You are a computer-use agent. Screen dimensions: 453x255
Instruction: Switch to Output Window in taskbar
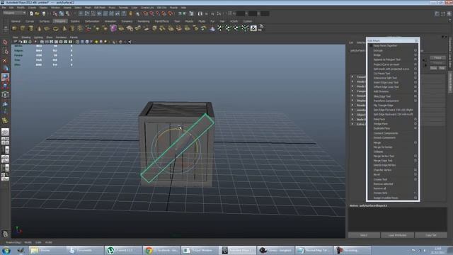(200, 250)
